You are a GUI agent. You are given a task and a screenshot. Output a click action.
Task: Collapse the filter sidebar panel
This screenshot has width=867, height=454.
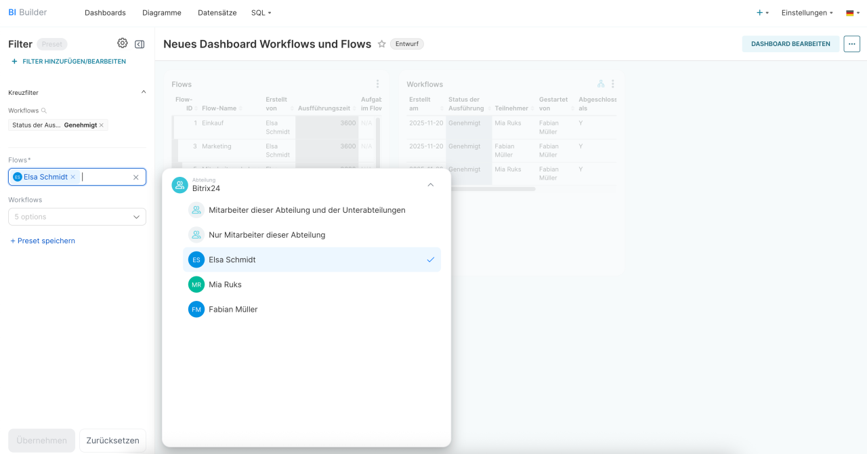[140, 44]
